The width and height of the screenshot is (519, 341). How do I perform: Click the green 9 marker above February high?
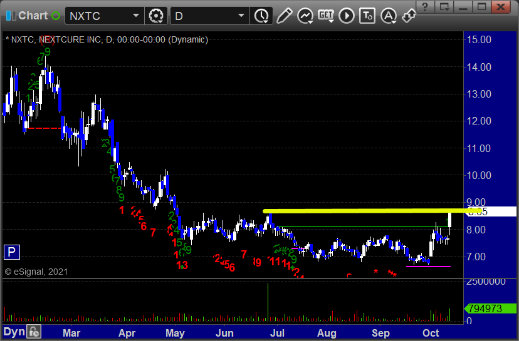(x=48, y=52)
